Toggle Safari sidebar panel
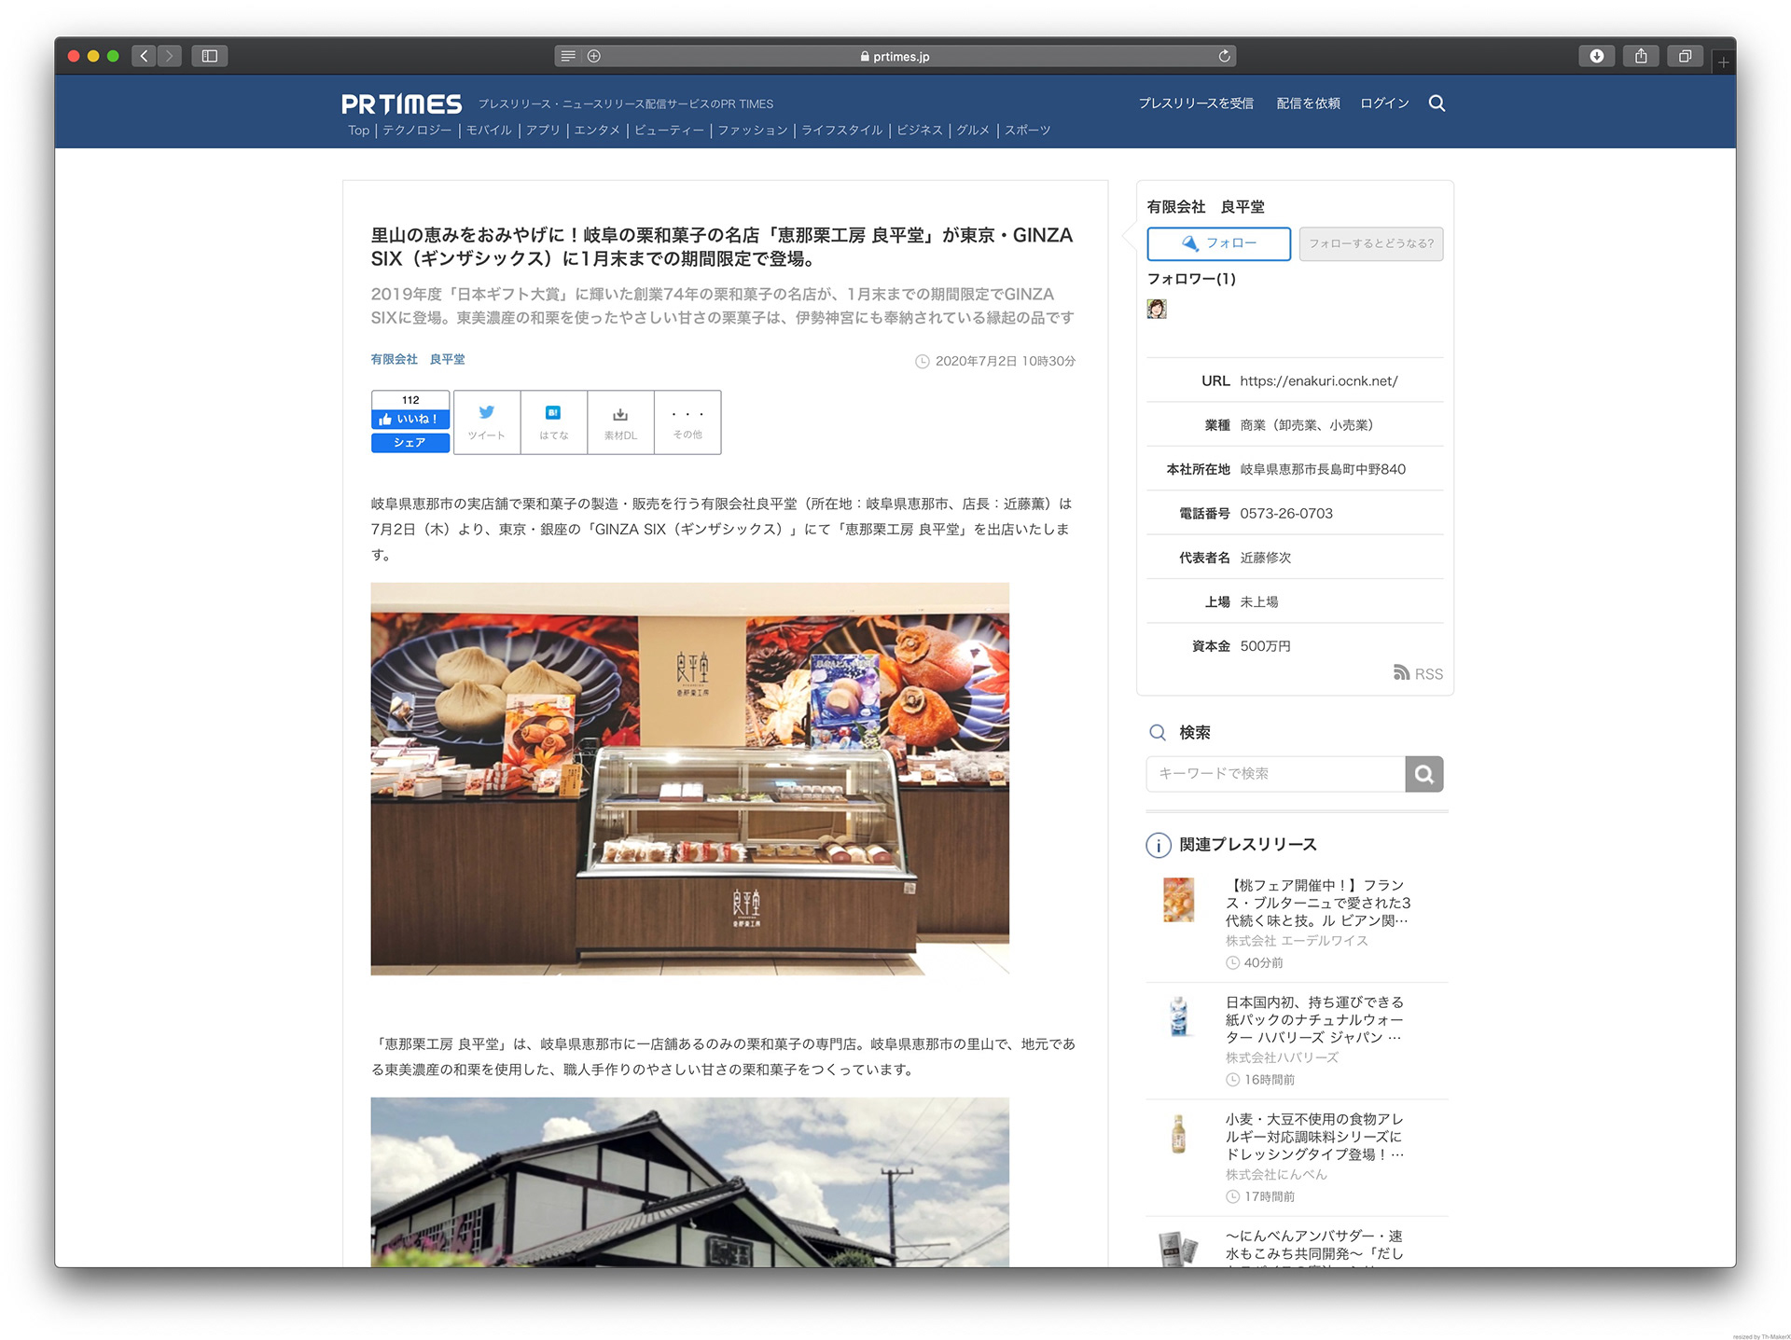1791x1340 pixels. pyautogui.click(x=210, y=56)
